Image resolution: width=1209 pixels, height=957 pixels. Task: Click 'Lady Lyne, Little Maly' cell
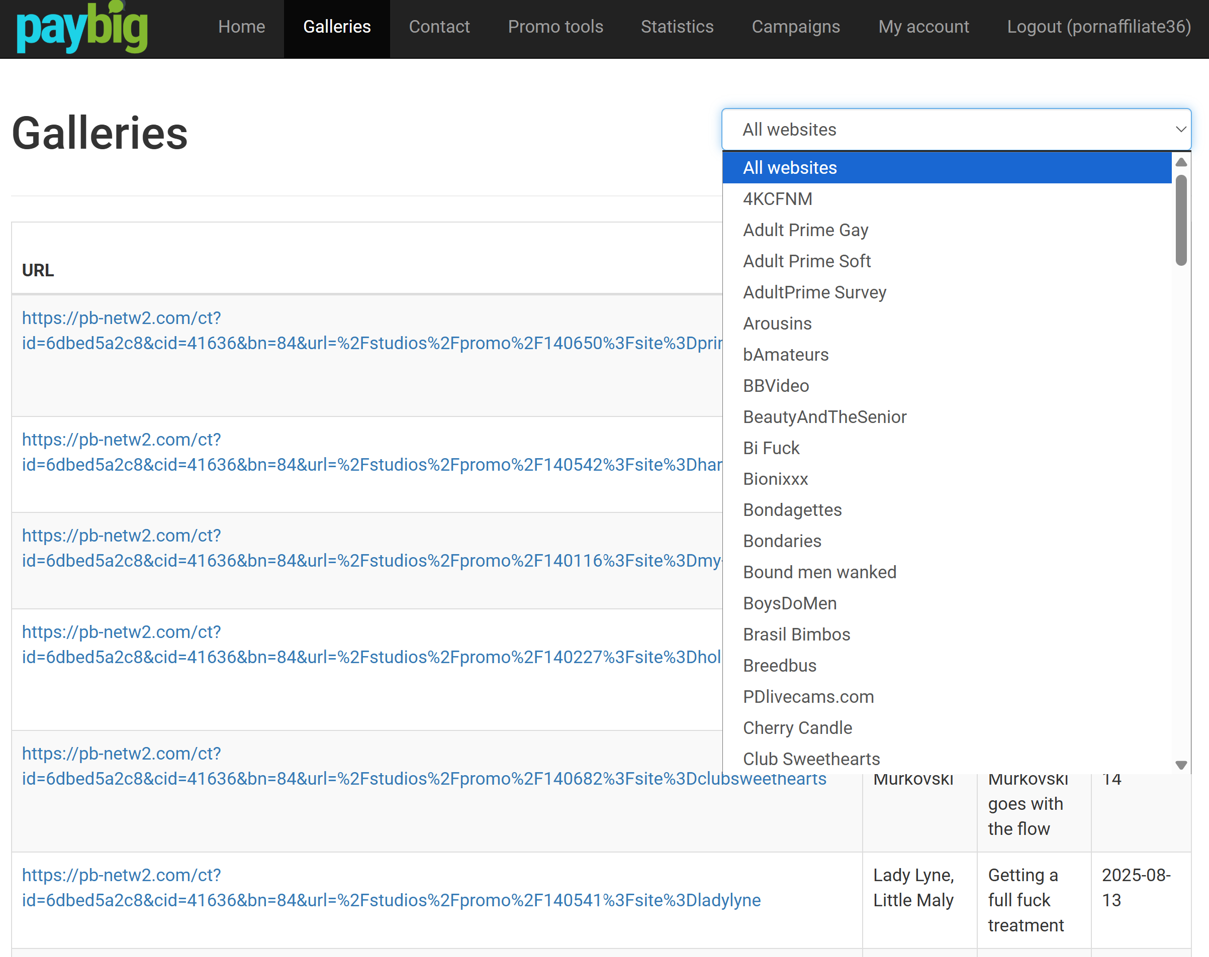919,900
